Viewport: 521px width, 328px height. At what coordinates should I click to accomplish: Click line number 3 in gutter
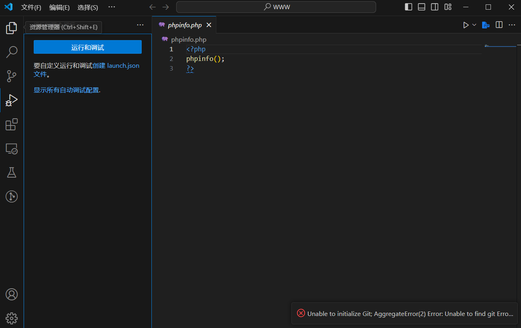point(171,69)
